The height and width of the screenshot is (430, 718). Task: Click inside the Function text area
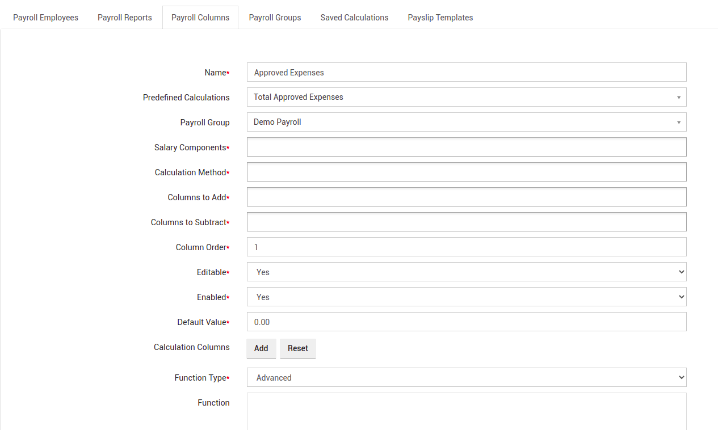(467, 411)
